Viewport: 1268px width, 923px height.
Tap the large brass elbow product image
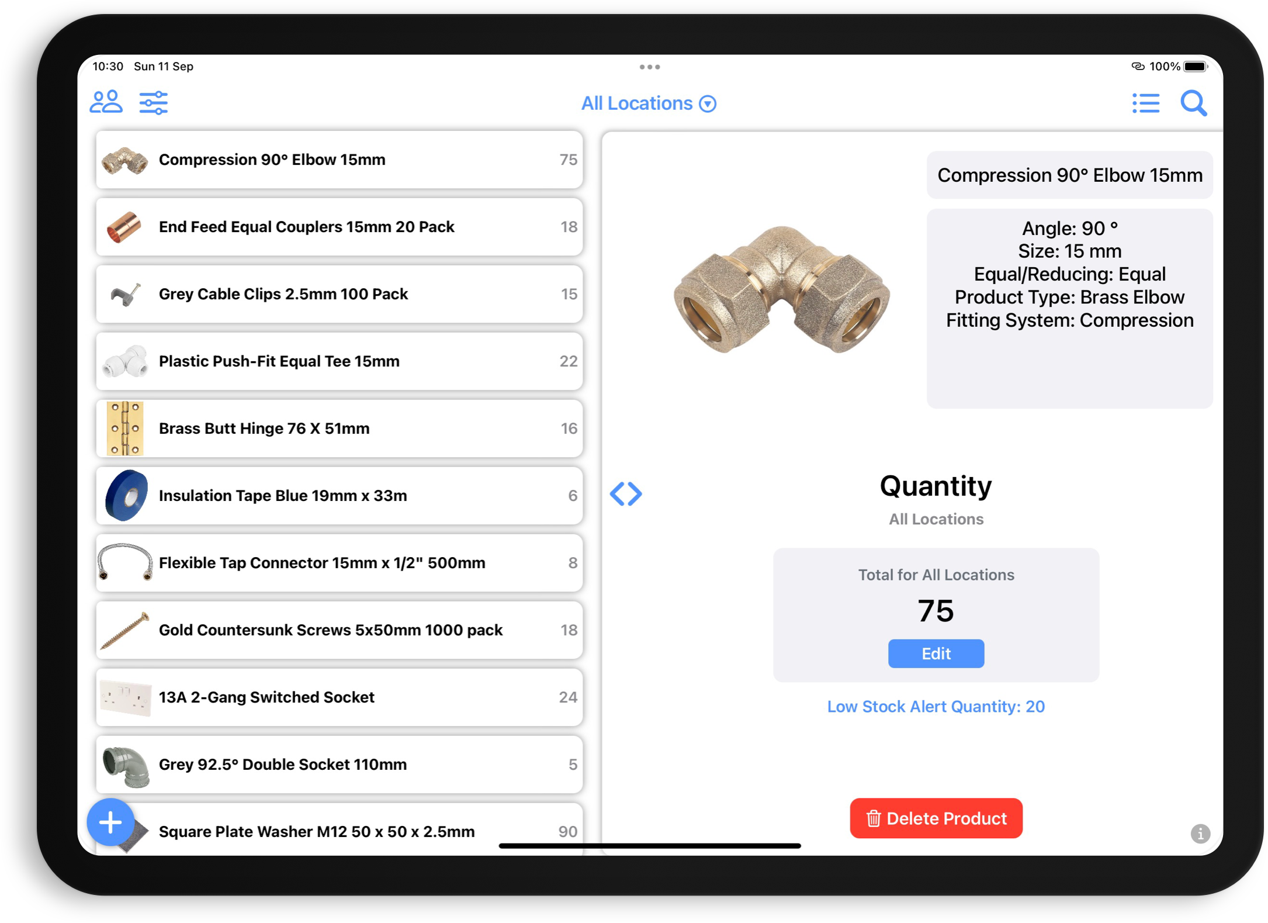click(781, 290)
